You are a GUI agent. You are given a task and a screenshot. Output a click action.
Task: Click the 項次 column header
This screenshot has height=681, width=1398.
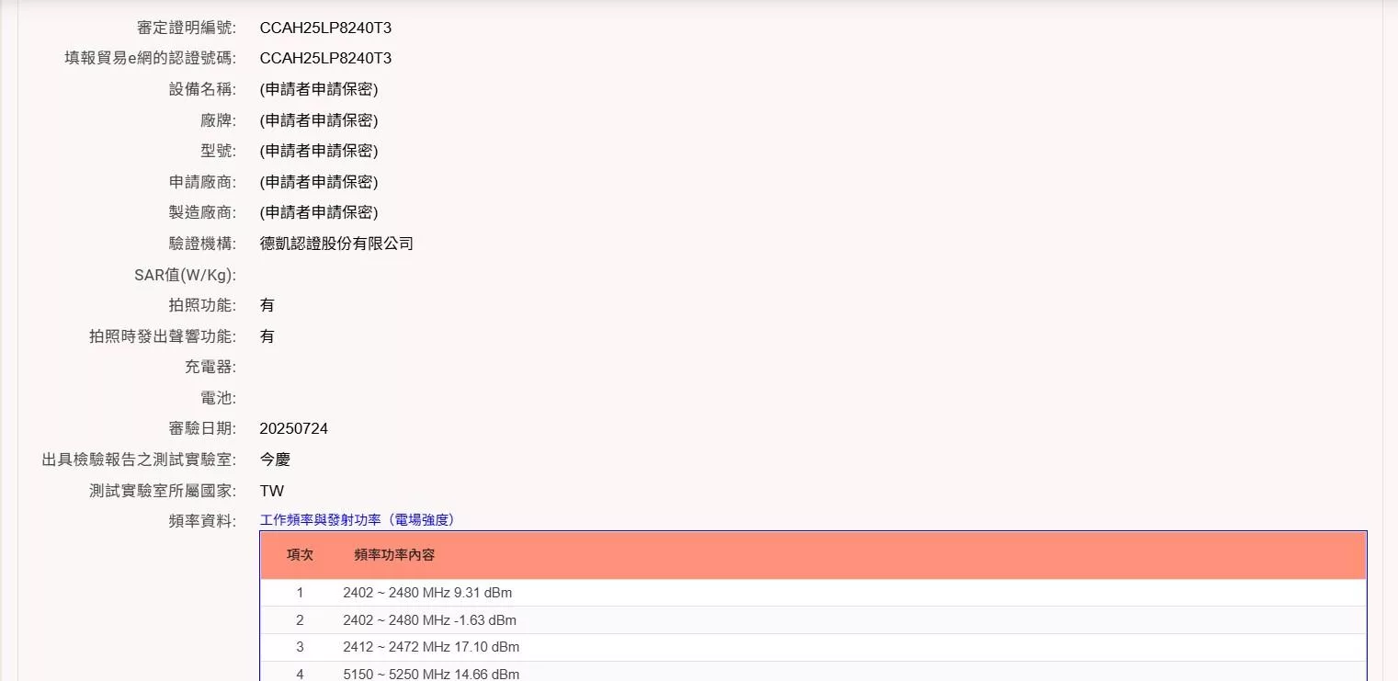(300, 555)
